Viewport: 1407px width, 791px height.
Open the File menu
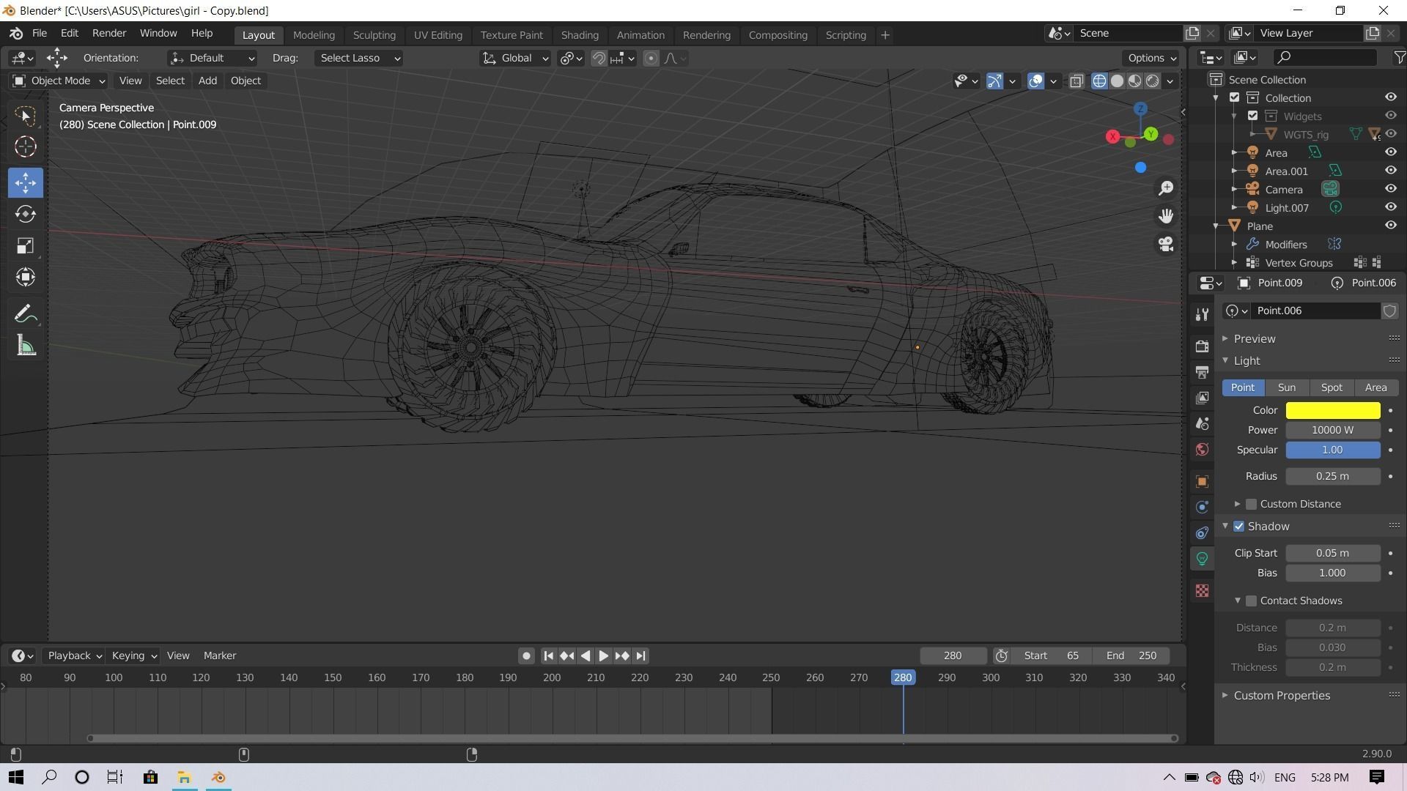40,34
